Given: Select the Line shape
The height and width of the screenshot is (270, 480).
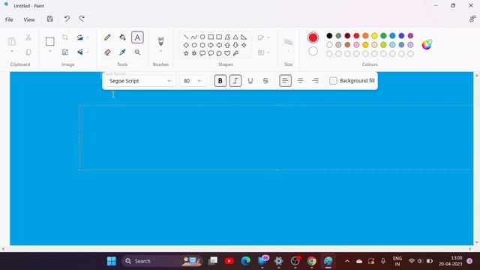Looking at the screenshot, I should click(x=186, y=37).
